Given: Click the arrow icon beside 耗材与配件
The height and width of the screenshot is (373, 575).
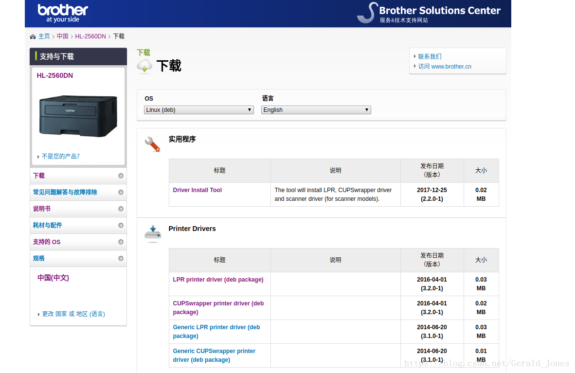Looking at the screenshot, I should [121, 225].
